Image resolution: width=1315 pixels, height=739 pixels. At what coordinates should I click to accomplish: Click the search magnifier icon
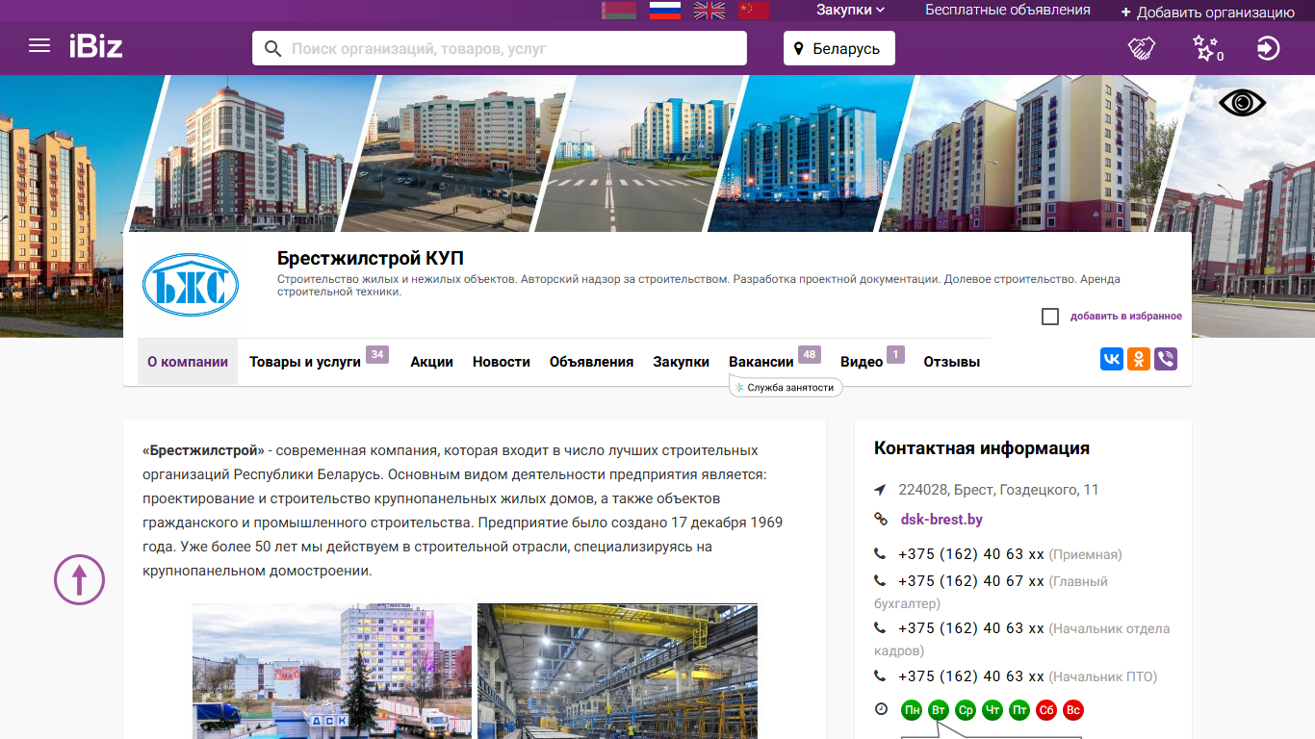coord(272,48)
